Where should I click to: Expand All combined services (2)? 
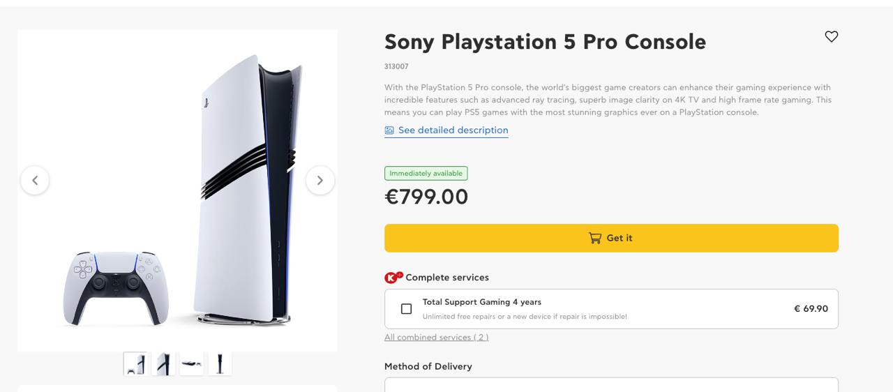coord(436,338)
